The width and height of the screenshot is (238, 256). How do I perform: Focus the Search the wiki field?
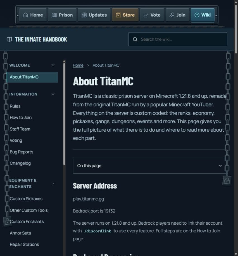tap(178, 39)
